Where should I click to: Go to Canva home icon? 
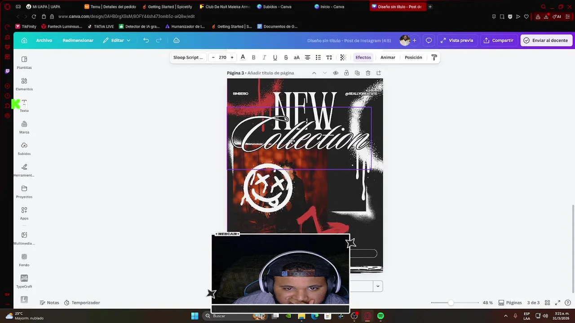point(24,40)
